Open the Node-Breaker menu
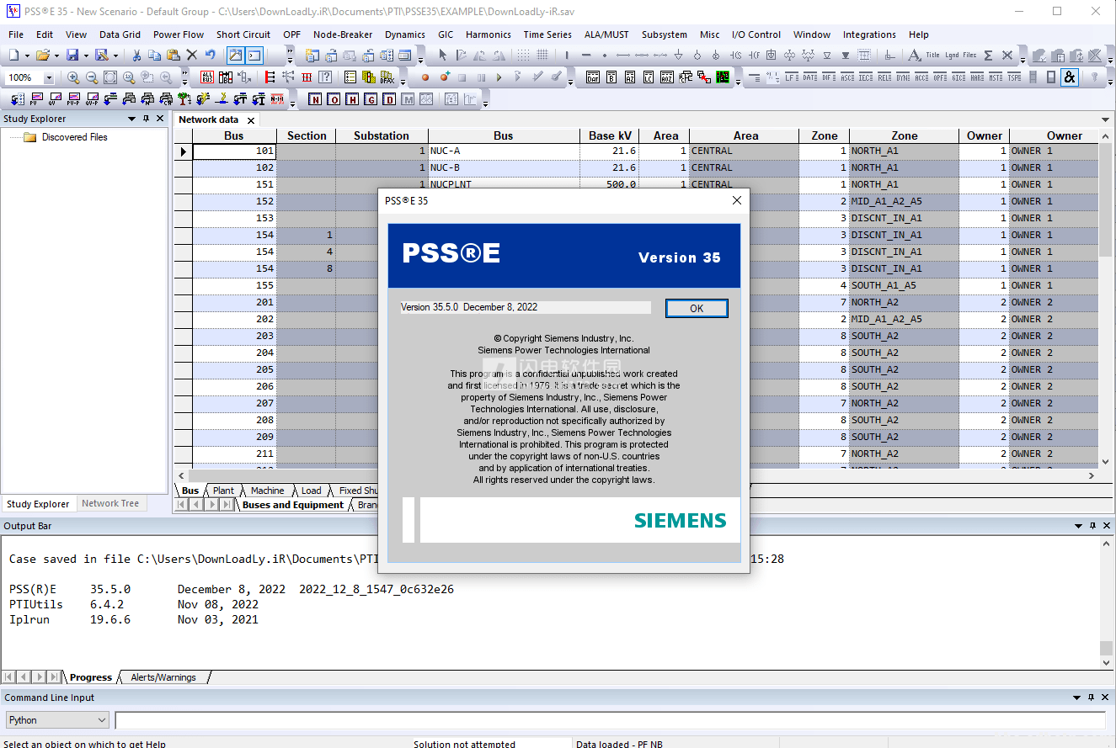Screen dimensions: 1116x748 (343, 34)
